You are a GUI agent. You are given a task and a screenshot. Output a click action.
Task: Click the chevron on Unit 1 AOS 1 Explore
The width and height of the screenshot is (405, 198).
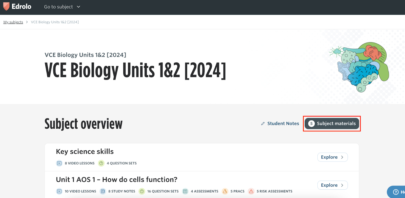coord(342,185)
